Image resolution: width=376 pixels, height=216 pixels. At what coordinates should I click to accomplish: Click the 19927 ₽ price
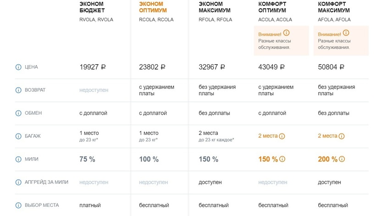[x=93, y=67]
